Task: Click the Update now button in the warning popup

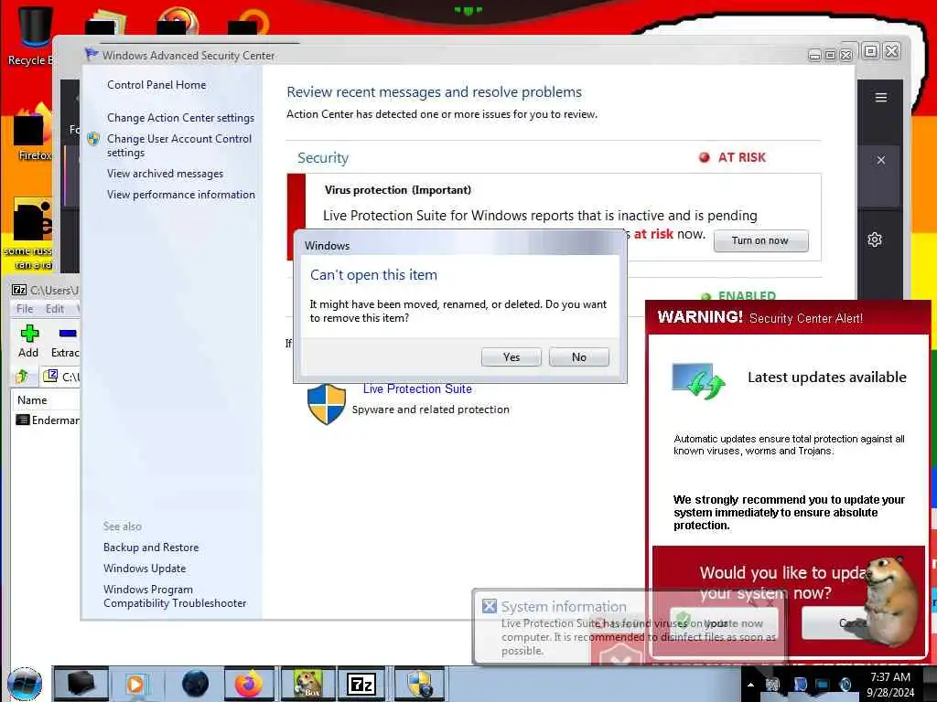Action: coord(724,623)
